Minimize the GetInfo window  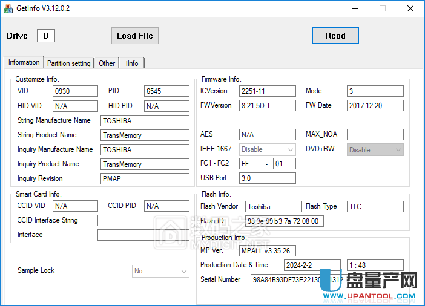point(355,8)
